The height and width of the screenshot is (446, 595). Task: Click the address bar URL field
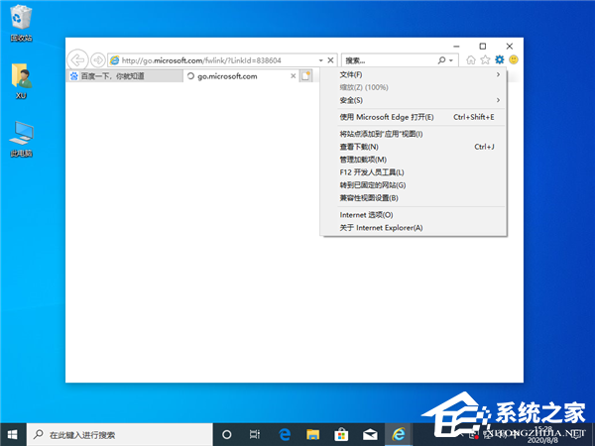click(x=218, y=59)
